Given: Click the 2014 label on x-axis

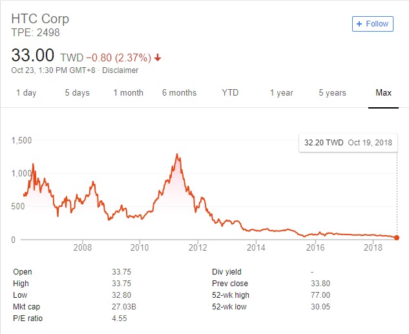Looking at the screenshot, I should point(256,247).
